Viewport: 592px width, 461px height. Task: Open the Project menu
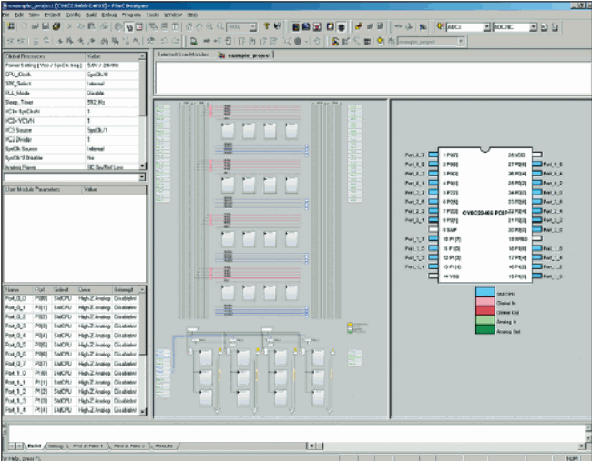tap(52, 15)
